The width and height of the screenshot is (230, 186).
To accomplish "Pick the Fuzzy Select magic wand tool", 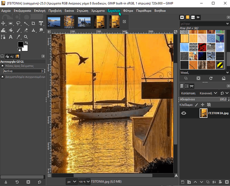I will coord(26,23).
